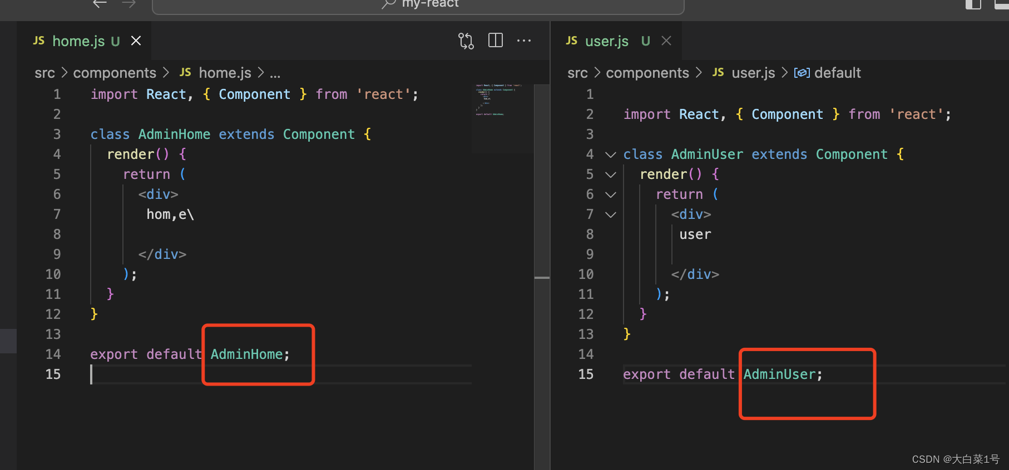Select src breadcrumb in home.js editor
1009x470 pixels.
pyautogui.click(x=44, y=73)
